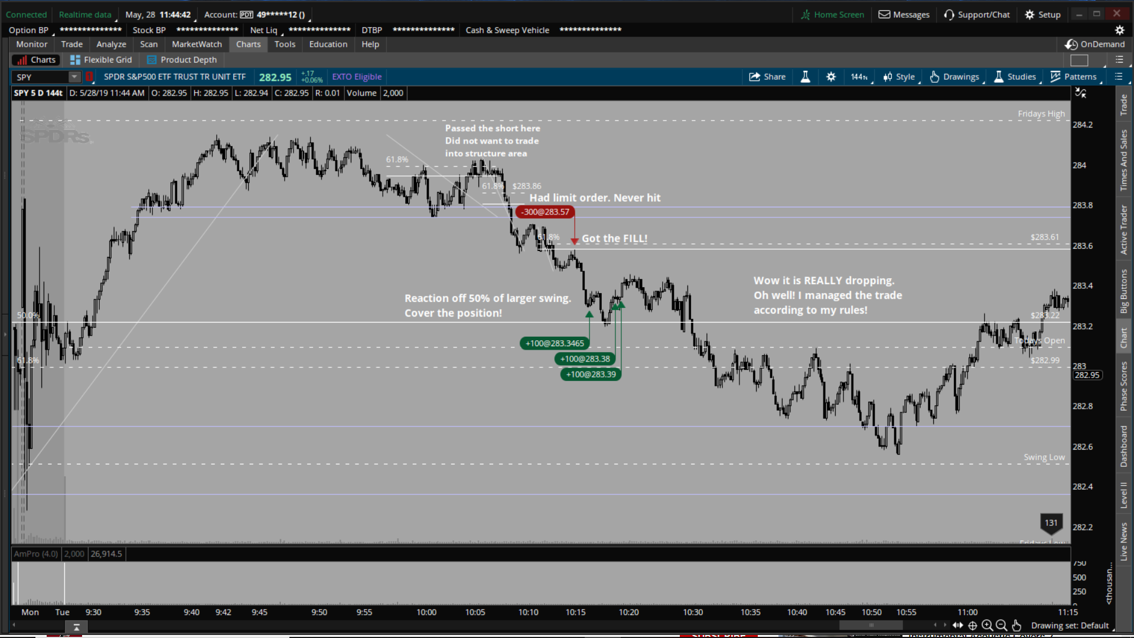Go to the Home Screen
The image size is (1134, 638).
tap(833, 15)
